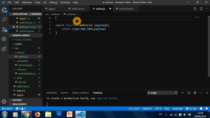Open Source Control view icon
Screen dimensions: 210x118
[x=4, y=29]
